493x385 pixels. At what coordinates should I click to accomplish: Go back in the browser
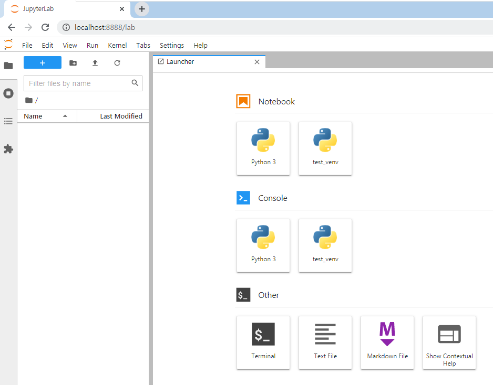click(x=12, y=27)
